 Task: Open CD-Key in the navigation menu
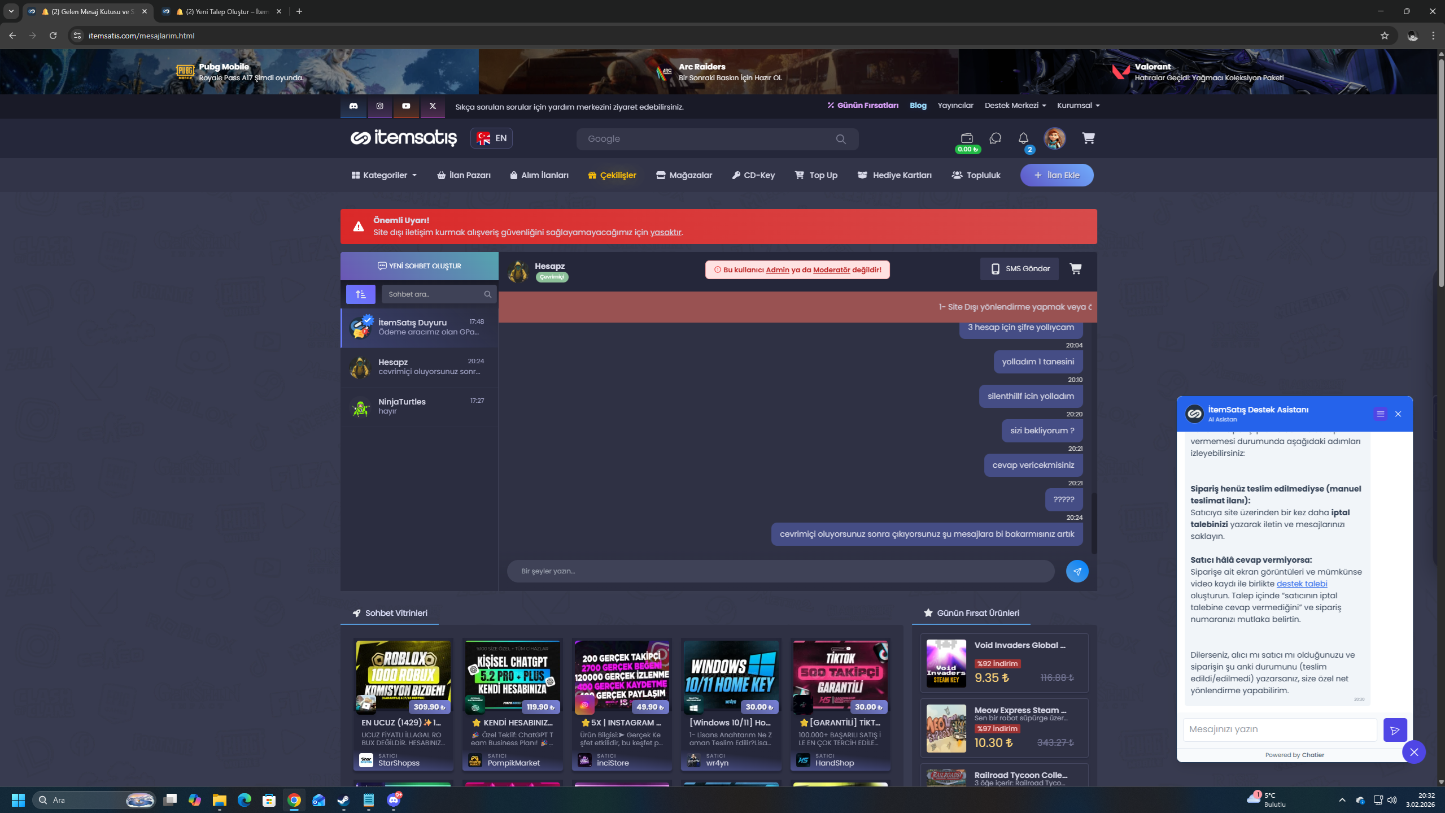click(x=753, y=176)
